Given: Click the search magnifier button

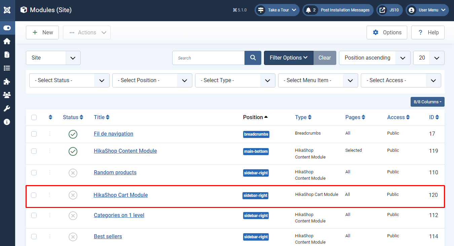Looking at the screenshot, I should (x=253, y=58).
